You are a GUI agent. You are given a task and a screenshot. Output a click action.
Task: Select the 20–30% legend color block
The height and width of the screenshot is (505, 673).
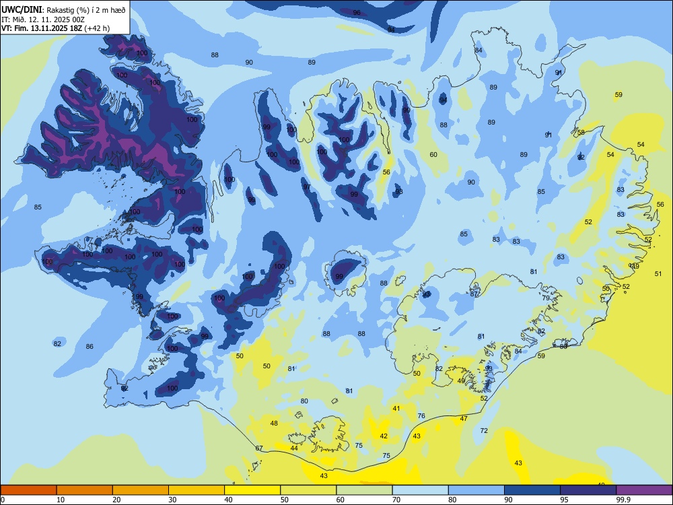point(141,490)
